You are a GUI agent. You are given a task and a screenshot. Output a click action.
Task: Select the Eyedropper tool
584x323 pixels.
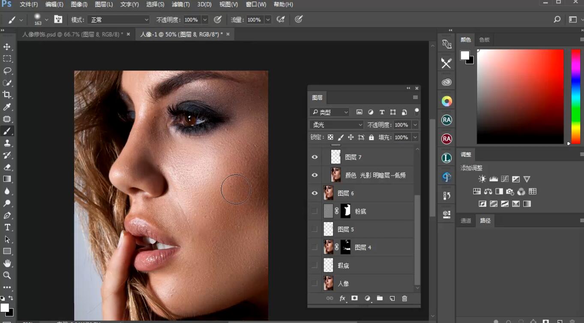pos(7,107)
